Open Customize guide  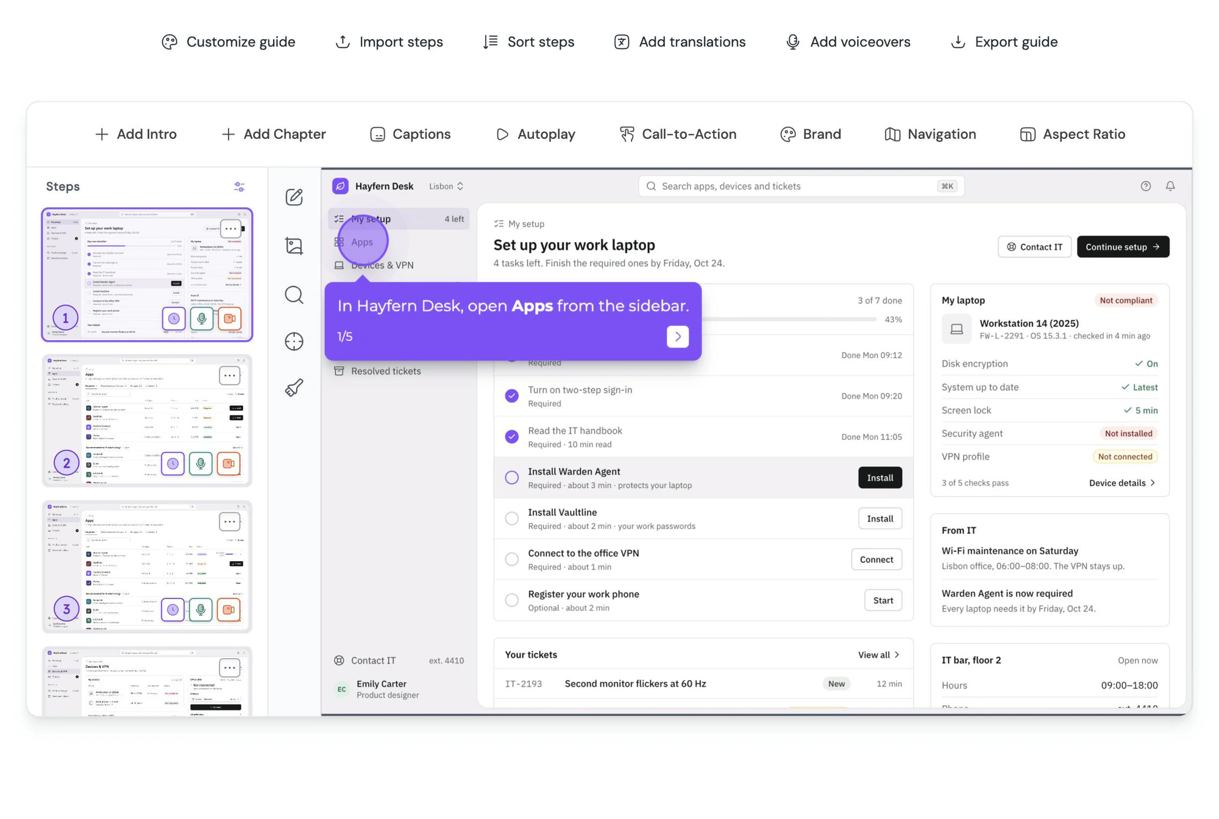(x=229, y=42)
